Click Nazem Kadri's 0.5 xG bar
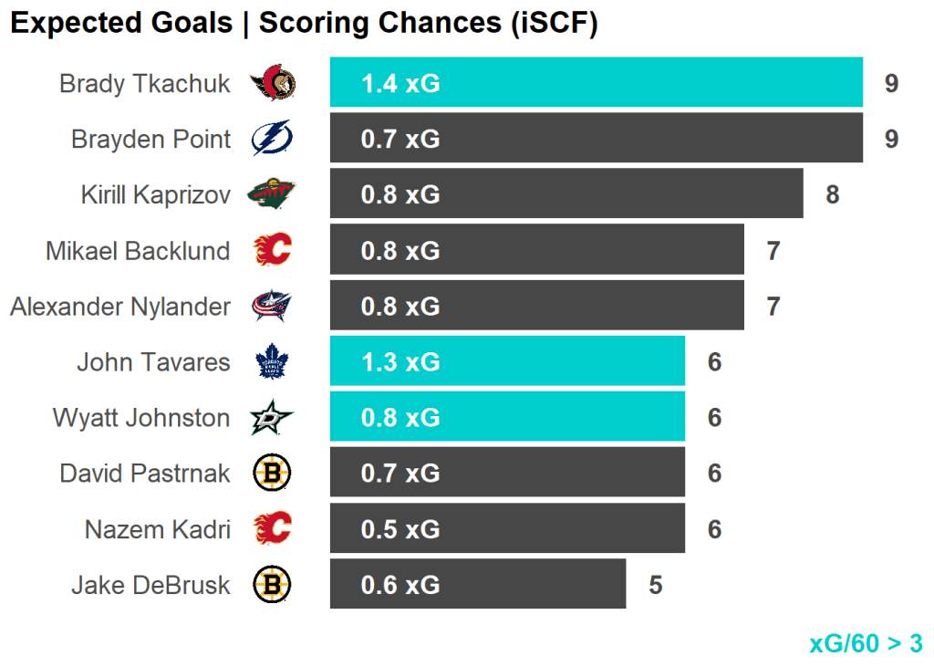 point(507,529)
